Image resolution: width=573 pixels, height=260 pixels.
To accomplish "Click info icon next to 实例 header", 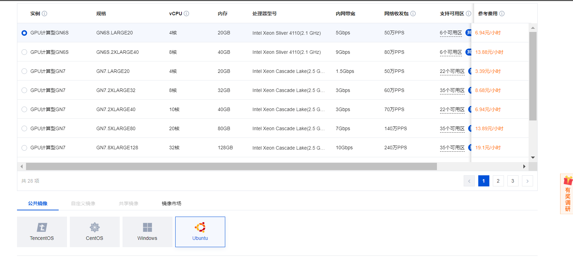I will (44, 14).
